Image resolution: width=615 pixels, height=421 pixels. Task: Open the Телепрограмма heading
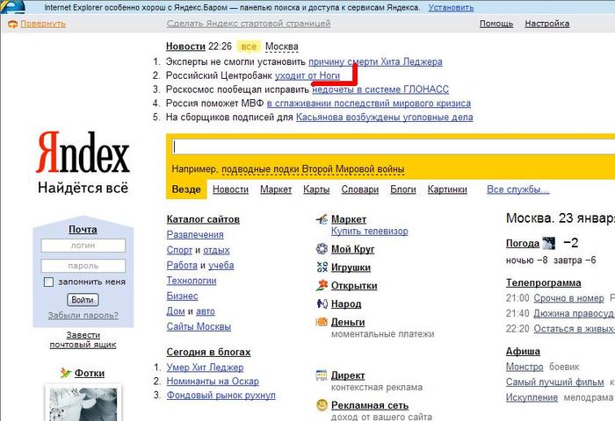tap(543, 282)
